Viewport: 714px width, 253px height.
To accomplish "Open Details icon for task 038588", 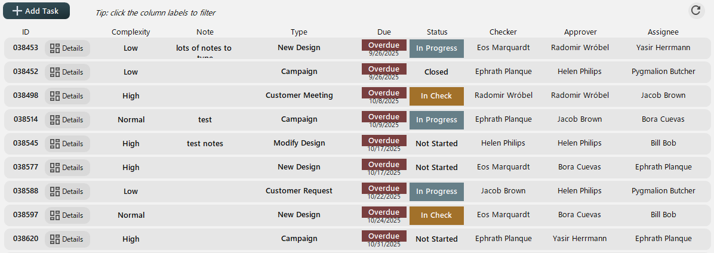I will tap(55, 192).
